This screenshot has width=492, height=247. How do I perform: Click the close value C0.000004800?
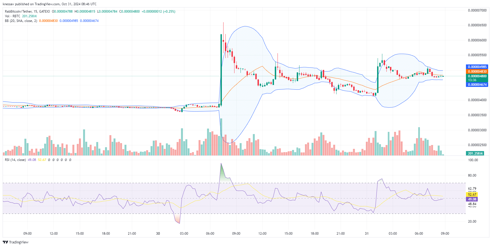click(129, 12)
